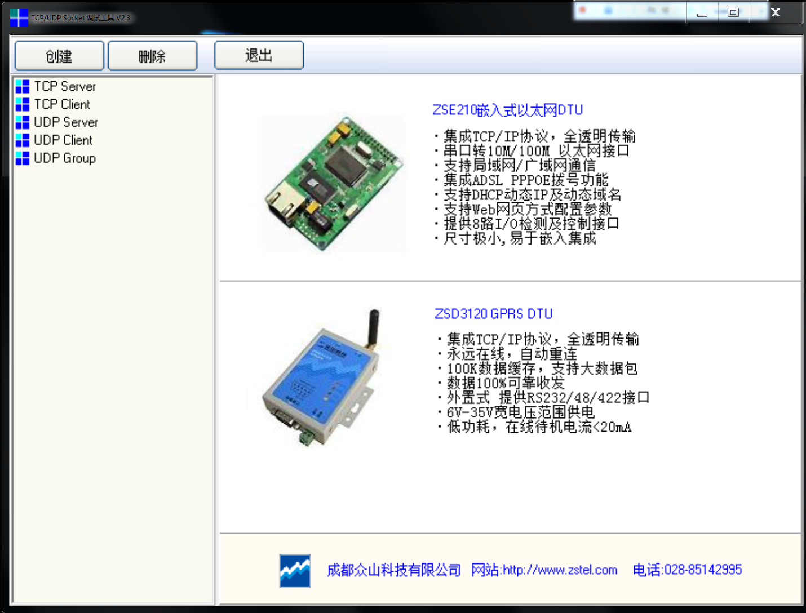Click the text 支持局域网/广域网通信
Screen dimensions: 806x613
pos(520,166)
